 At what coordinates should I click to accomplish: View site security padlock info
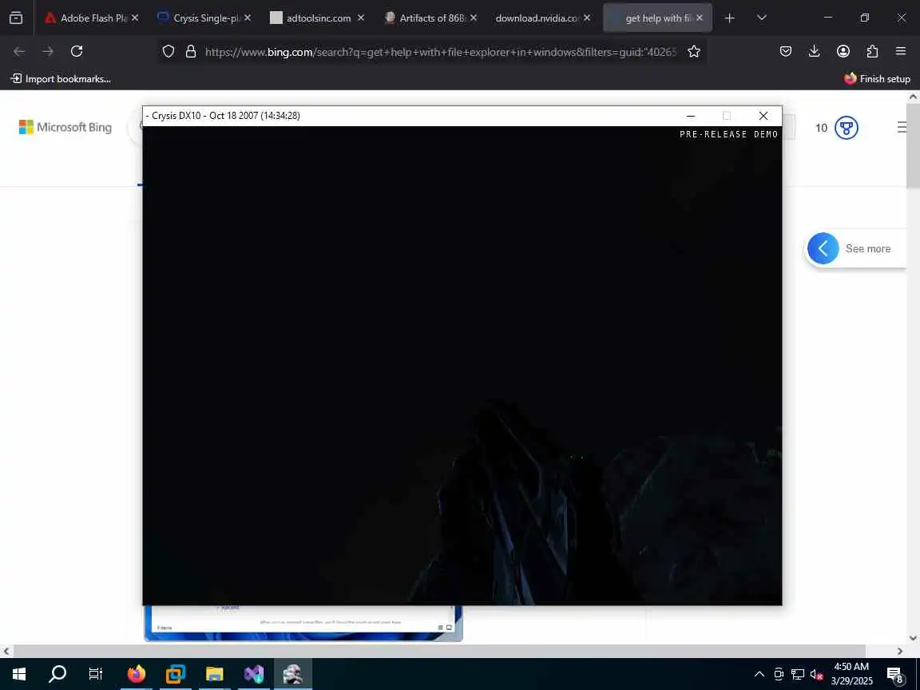point(191,52)
